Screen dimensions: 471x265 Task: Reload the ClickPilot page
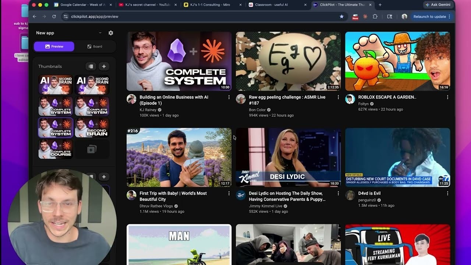coord(54,17)
